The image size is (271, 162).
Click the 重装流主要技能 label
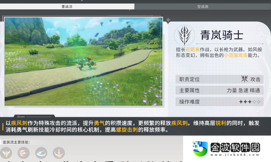[x=16, y=142]
